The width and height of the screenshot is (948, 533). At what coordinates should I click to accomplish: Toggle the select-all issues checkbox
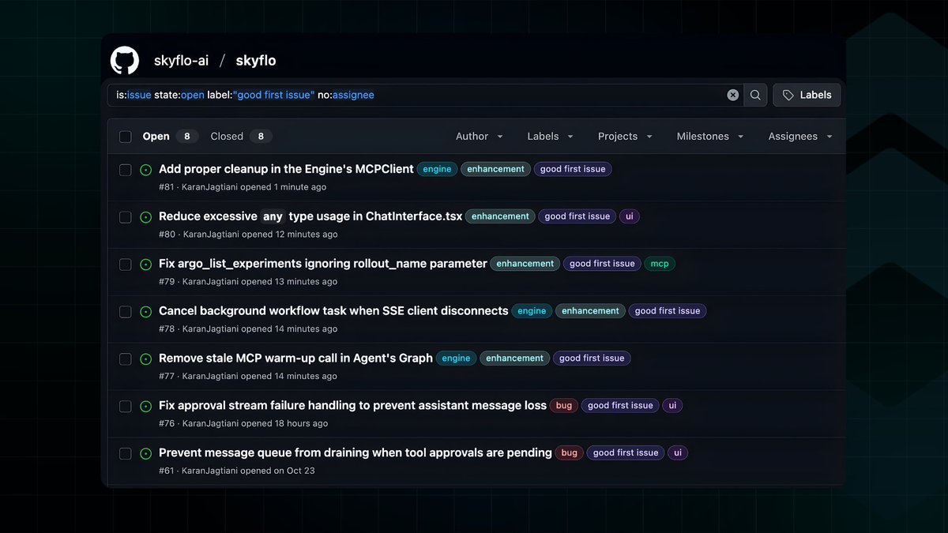[125, 137]
